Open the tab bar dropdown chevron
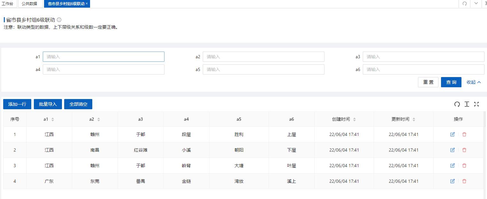The image size is (487, 199). click(x=476, y=4)
